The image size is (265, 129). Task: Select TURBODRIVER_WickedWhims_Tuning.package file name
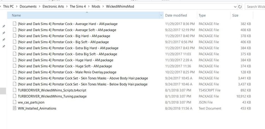(52, 96)
